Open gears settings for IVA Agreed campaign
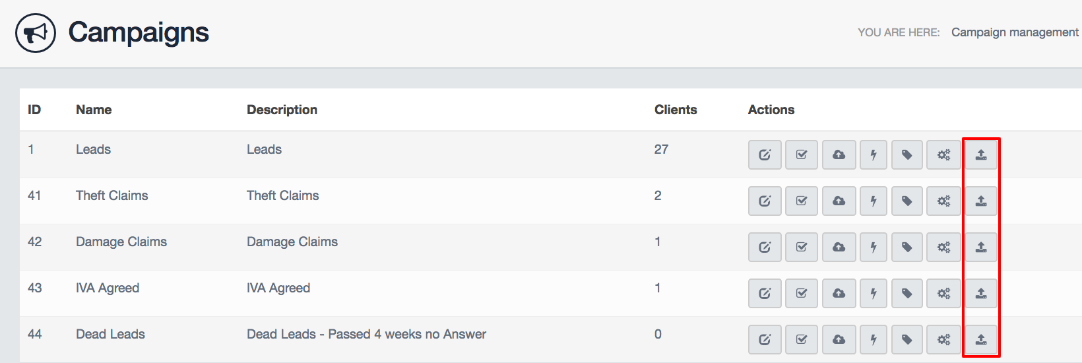Image resolution: width=1082 pixels, height=363 pixels. point(943,294)
